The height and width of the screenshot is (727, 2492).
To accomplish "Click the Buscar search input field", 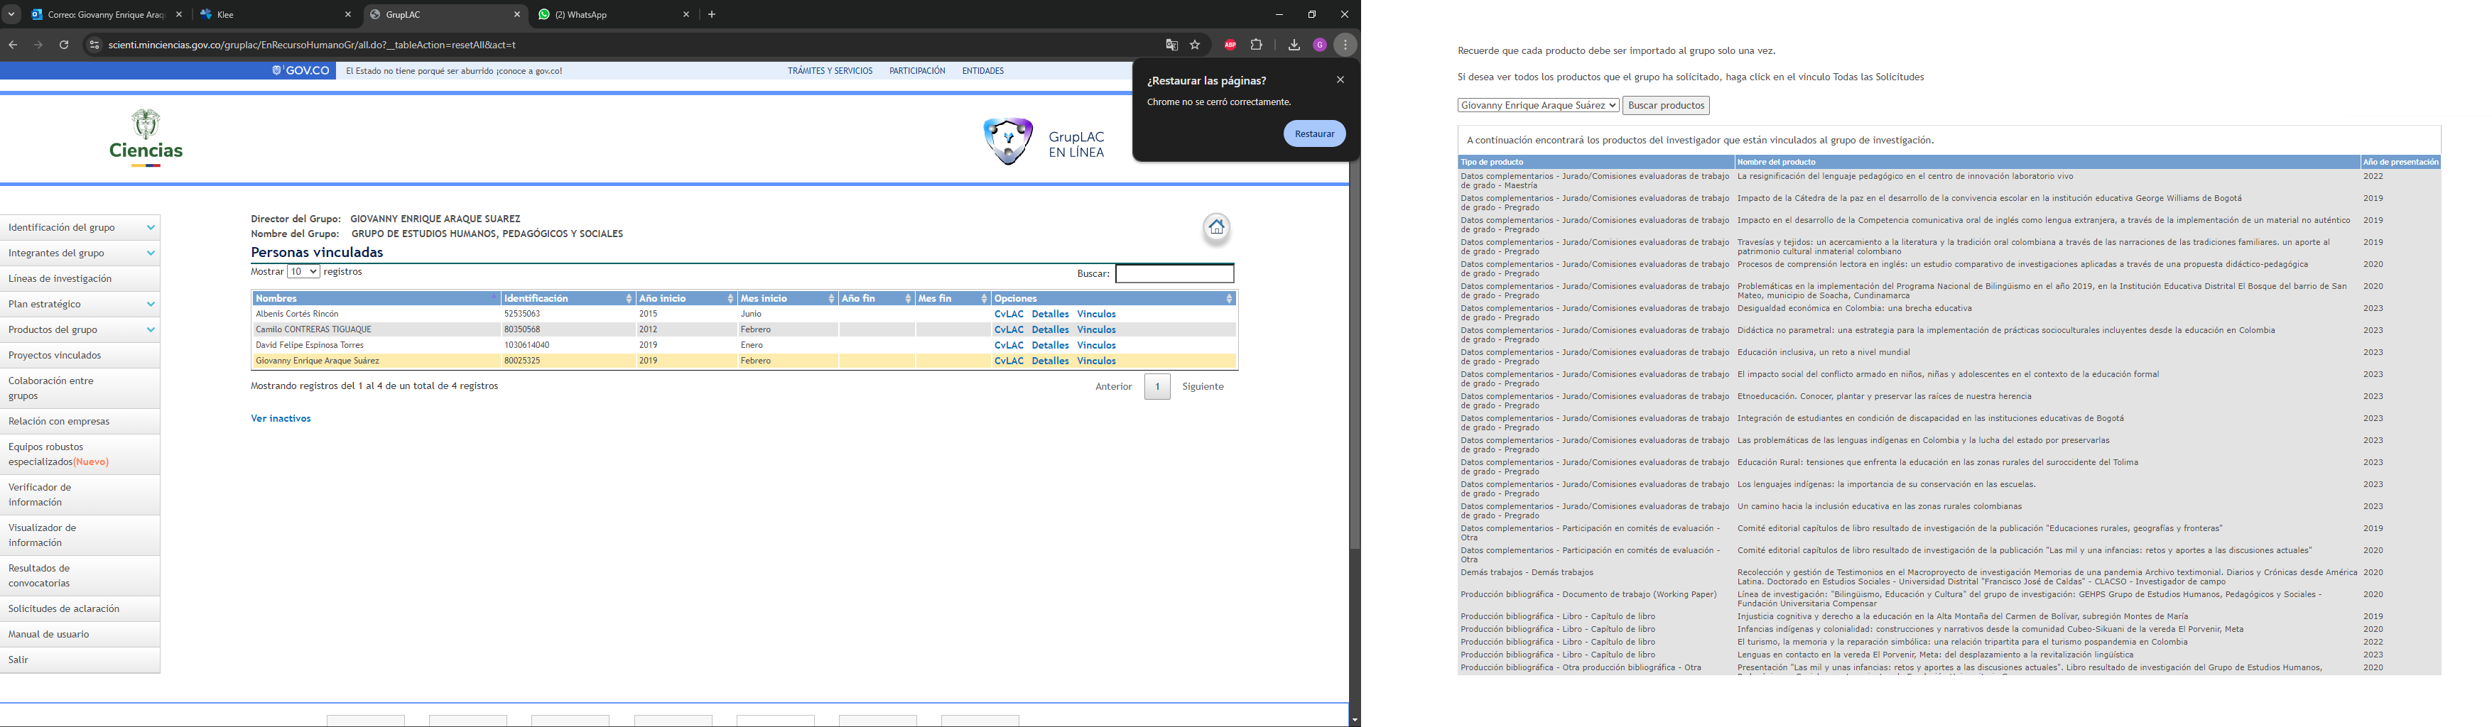I will (1174, 273).
